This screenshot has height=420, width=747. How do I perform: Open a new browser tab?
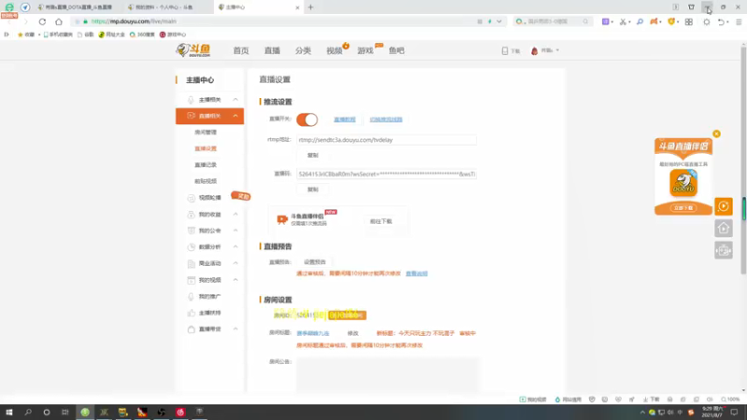click(x=311, y=7)
